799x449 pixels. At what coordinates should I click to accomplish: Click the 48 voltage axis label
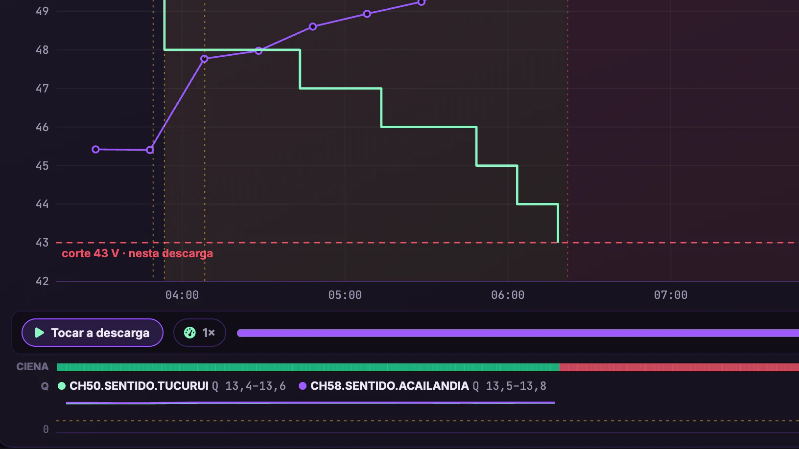pyautogui.click(x=42, y=50)
